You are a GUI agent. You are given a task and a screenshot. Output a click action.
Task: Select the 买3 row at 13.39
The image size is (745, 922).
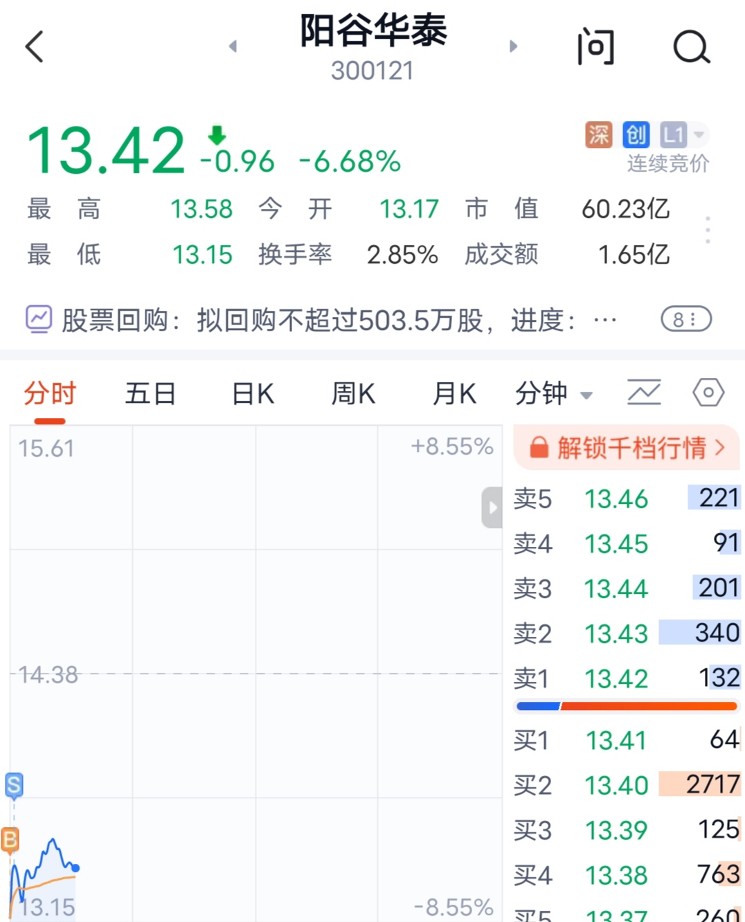tap(627, 830)
